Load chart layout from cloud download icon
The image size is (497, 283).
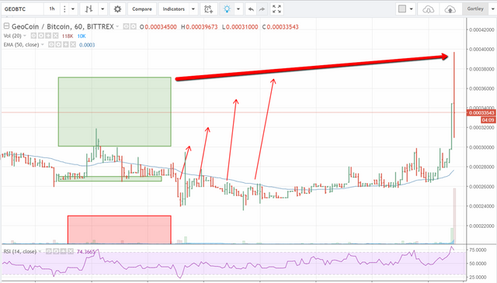[x=429, y=9]
